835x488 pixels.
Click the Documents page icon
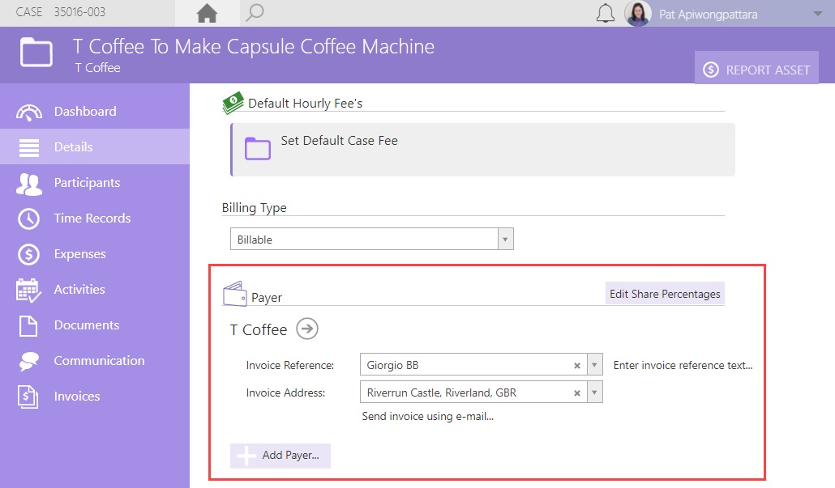tap(28, 325)
